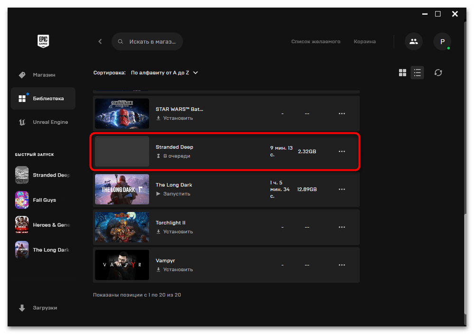Open Загрузки in sidebar
Screen dimensions: 474x334
(43, 308)
